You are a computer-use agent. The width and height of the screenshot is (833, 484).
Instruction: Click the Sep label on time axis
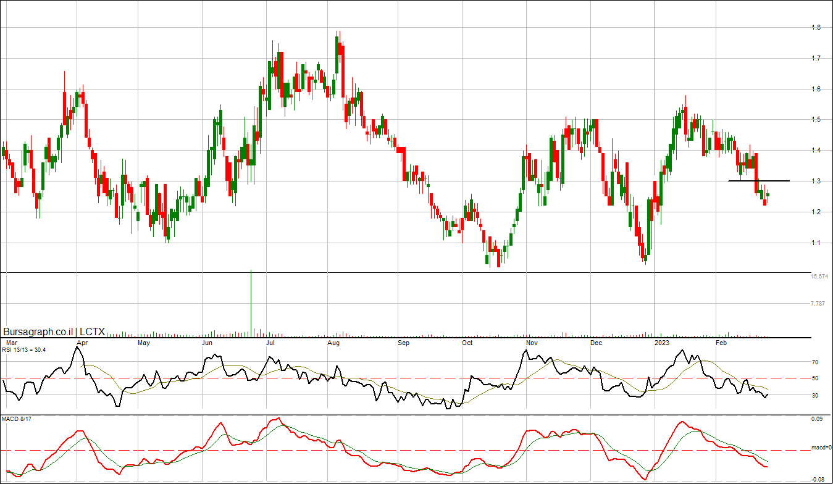(x=404, y=342)
